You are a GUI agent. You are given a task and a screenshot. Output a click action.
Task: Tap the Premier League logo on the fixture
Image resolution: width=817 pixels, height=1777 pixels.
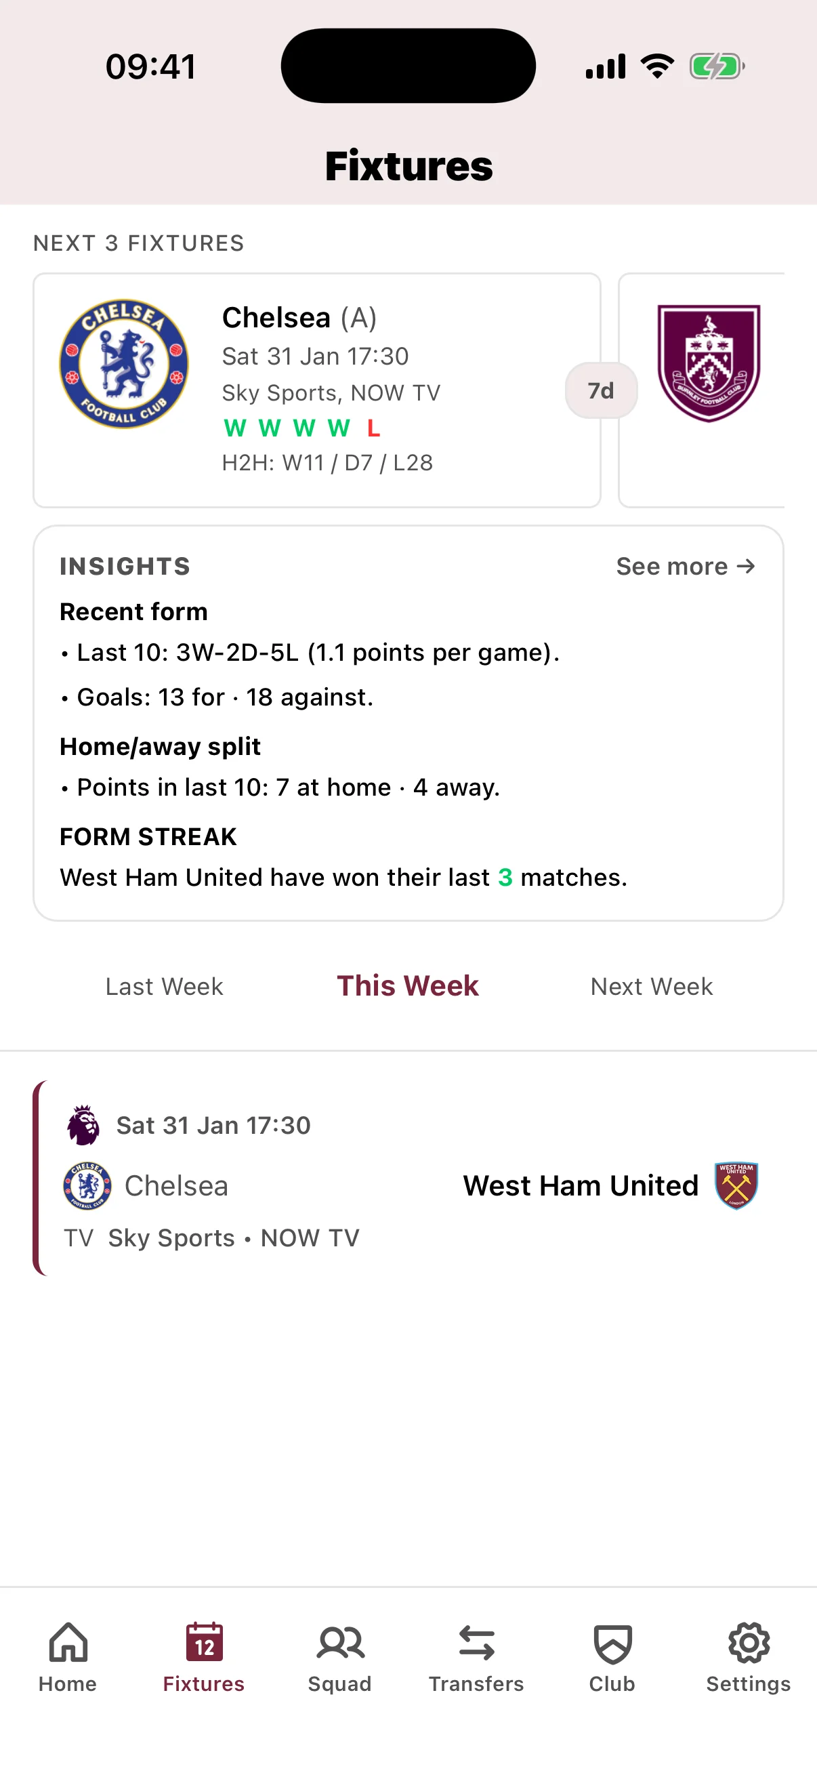pos(84,1124)
